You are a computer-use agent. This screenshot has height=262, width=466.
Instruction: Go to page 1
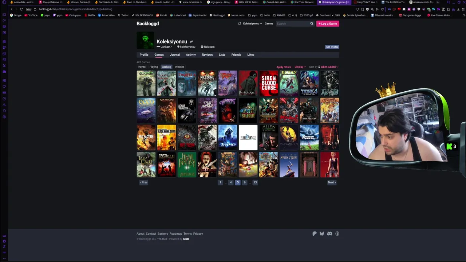coord(220,182)
